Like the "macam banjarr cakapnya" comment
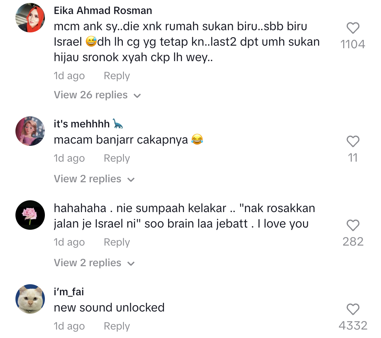The height and width of the screenshot is (338, 381). click(x=353, y=141)
